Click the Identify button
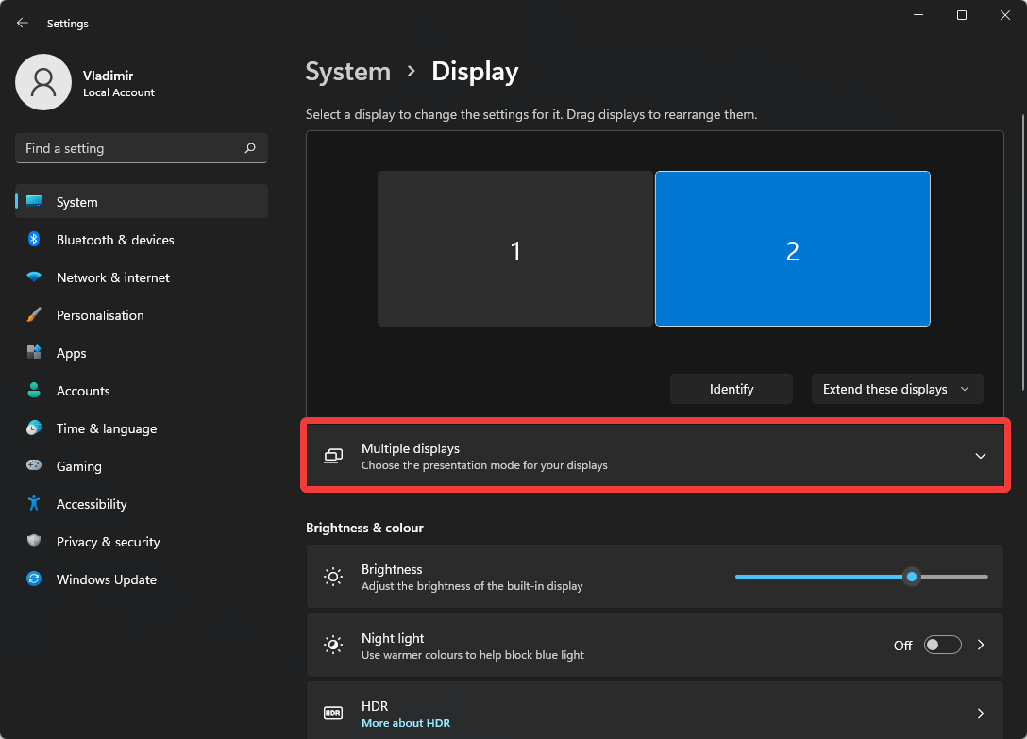This screenshot has height=739, width=1027. [731, 389]
